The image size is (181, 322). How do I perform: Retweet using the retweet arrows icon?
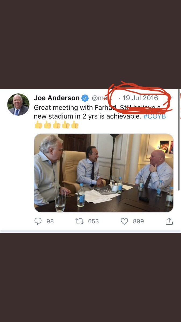coord(79,221)
